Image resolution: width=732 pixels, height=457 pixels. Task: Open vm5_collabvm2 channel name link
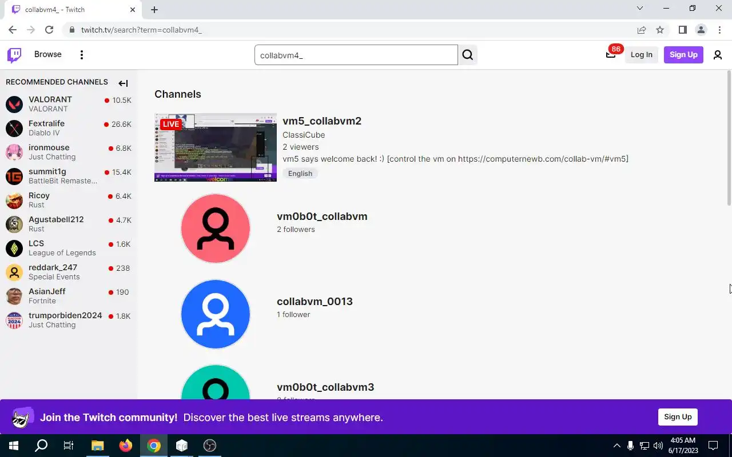(x=322, y=121)
